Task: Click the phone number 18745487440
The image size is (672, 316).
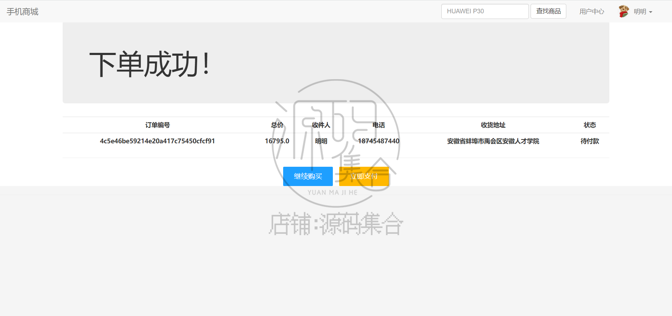Action: point(378,141)
